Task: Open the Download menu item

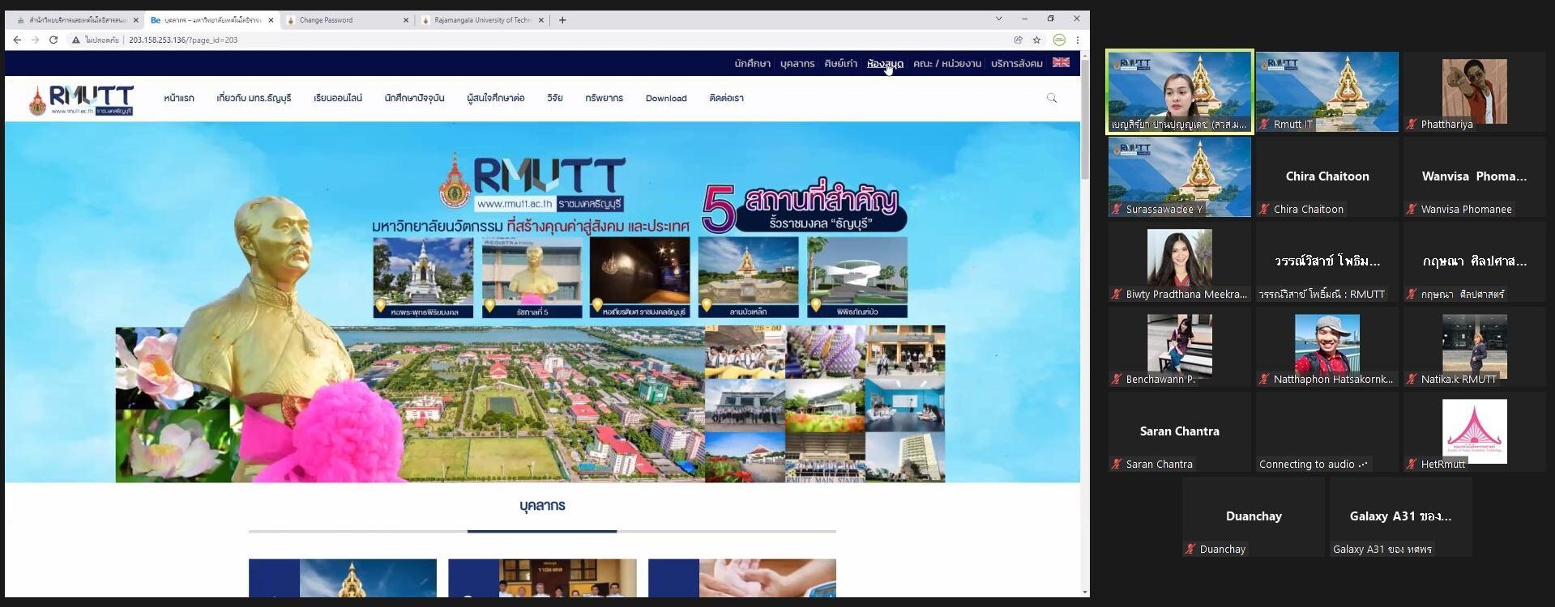Action: [666, 98]
